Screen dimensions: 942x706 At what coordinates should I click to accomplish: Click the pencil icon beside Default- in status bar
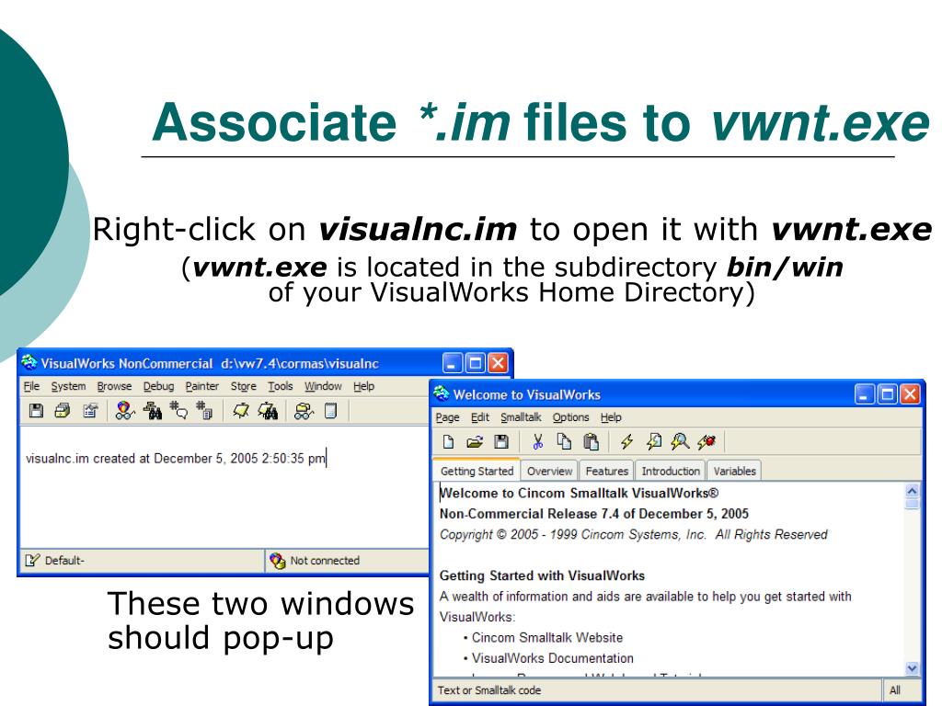click(x=32, y=560)
